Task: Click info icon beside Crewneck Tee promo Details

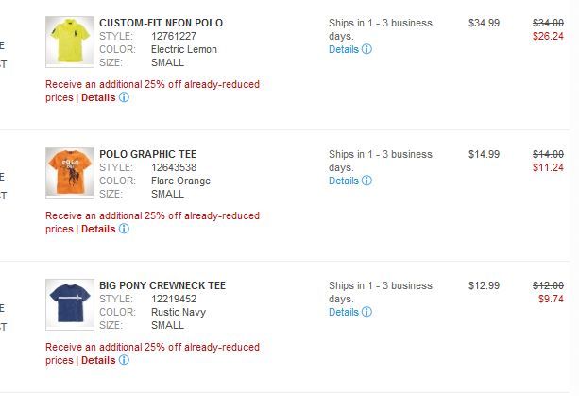Action: pyautogui.click(x=124, y=360)
